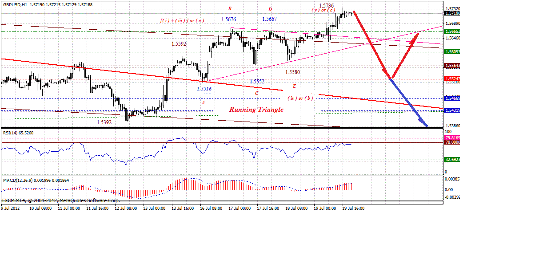Click the red wave label C

pyautogui.click(x=256, y=93)
